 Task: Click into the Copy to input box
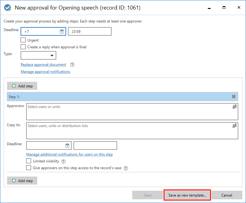[132, 131]
